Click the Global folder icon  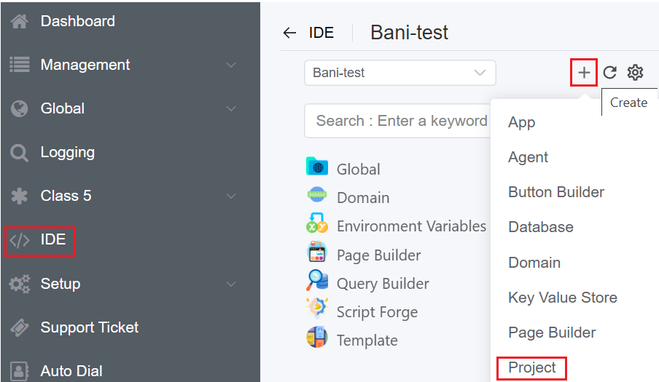pos(317,167)
